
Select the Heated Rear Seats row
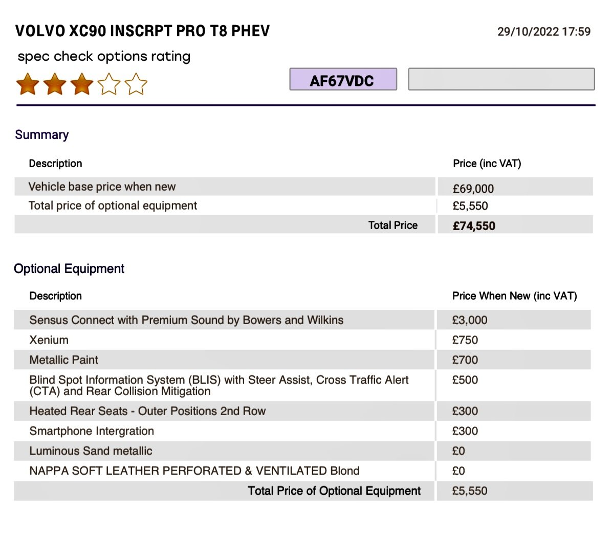(302, 411)
